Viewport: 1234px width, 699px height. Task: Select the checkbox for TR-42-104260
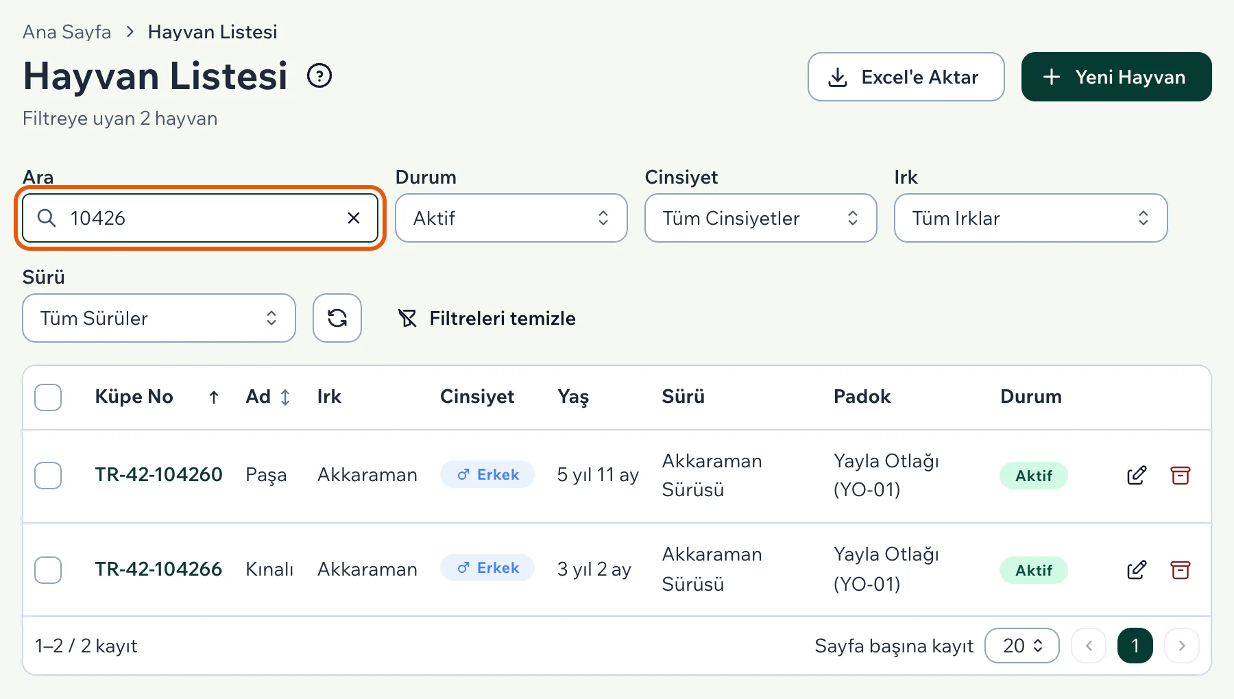(x=48, y=476)
